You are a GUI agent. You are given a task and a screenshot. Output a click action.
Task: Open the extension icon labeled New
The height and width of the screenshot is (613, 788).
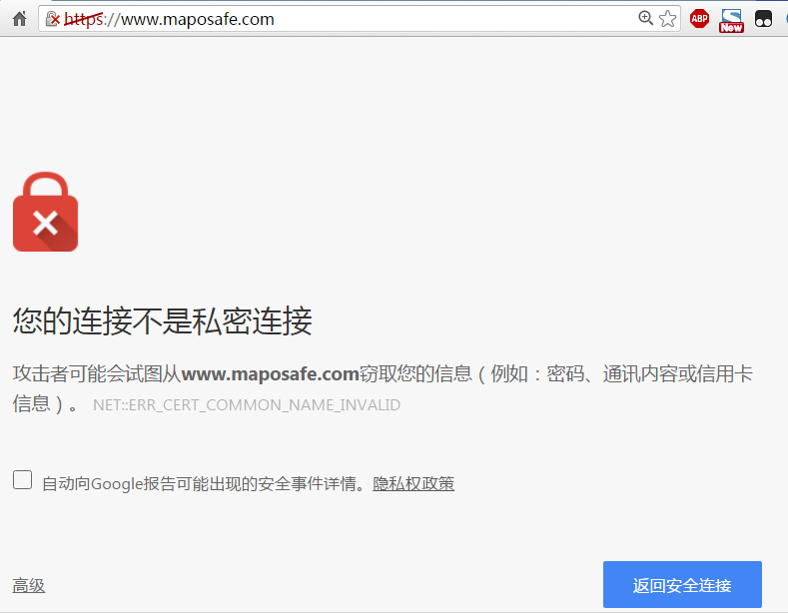pyautogui.click(x=731, y=21)
